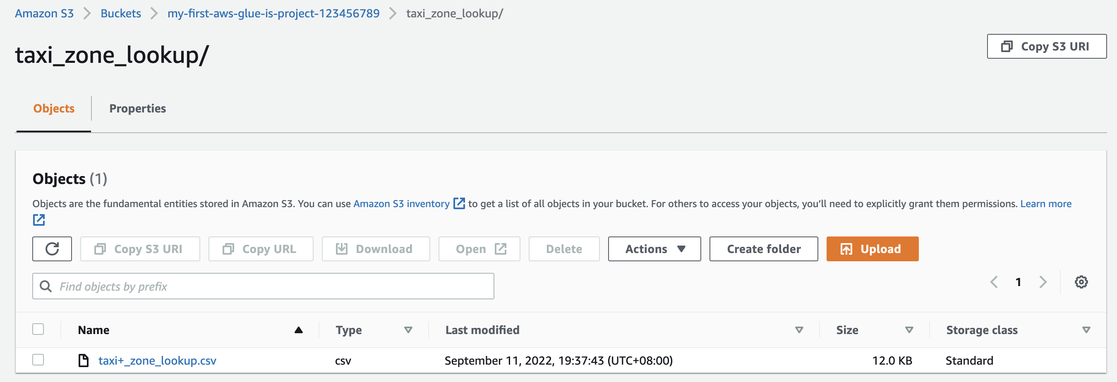
Task: Sort by Last modified column arrow
Action: click(799, 330)
